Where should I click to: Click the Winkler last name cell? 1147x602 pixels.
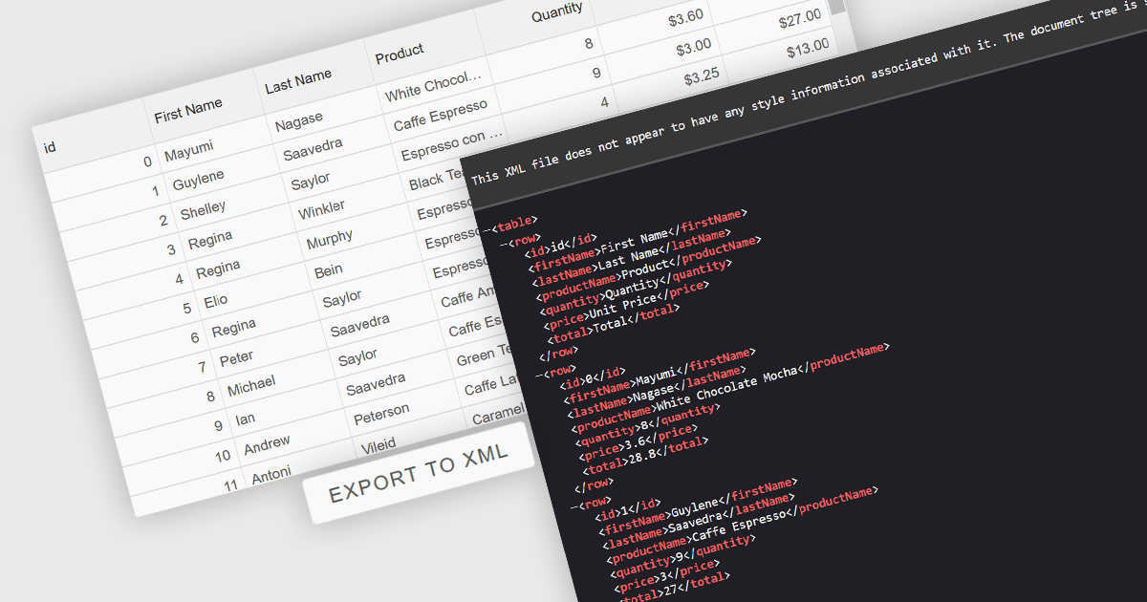coord(324,210)
